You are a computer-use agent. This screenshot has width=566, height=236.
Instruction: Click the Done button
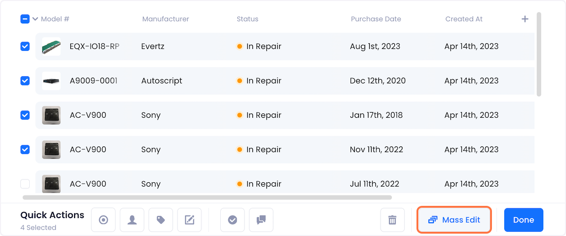point(524,220)
